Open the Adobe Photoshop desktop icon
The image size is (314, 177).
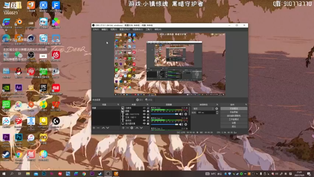(x=18, y=139)
